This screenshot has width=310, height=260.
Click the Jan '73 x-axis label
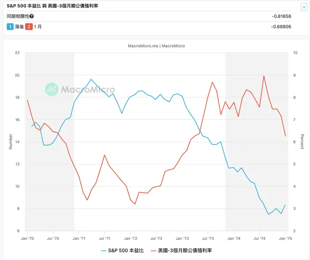click(x=182, y=238)
